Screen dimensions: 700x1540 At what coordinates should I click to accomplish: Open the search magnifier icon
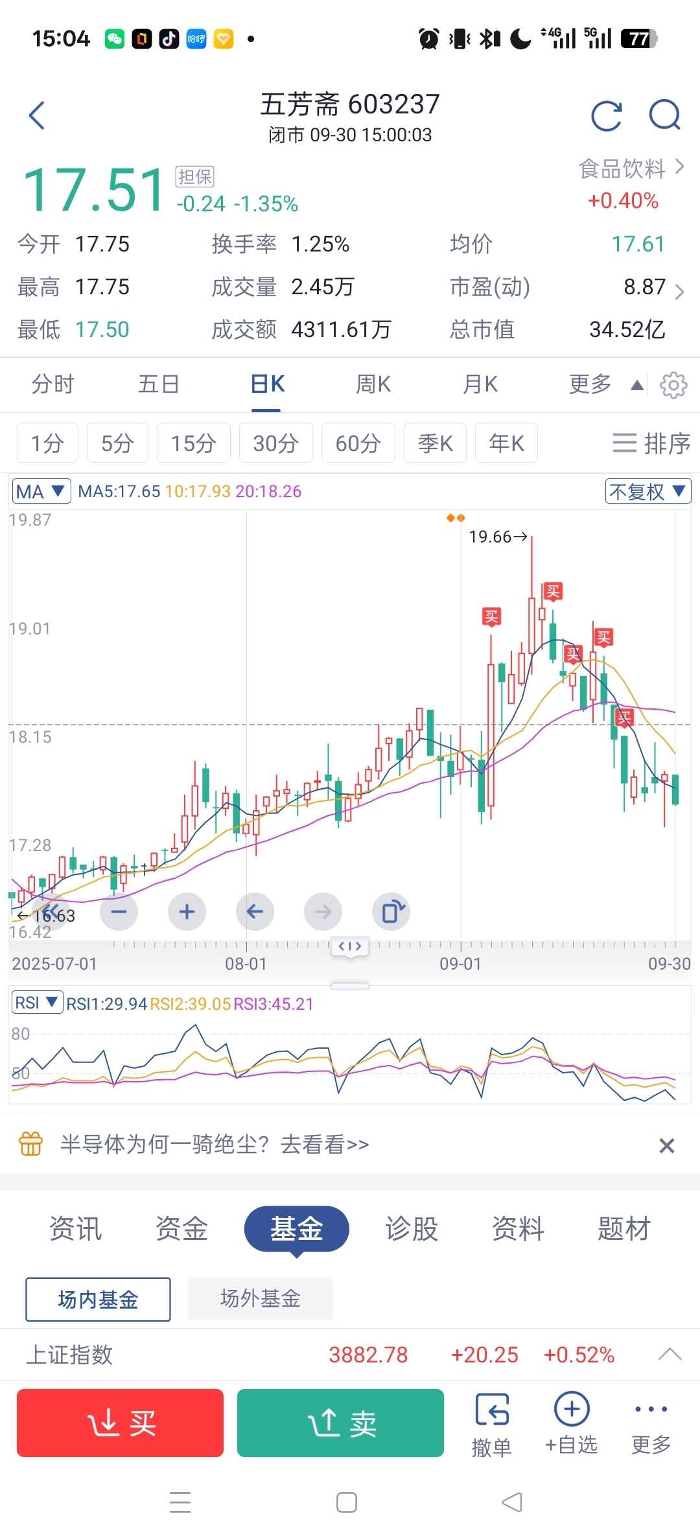(664, 116)
